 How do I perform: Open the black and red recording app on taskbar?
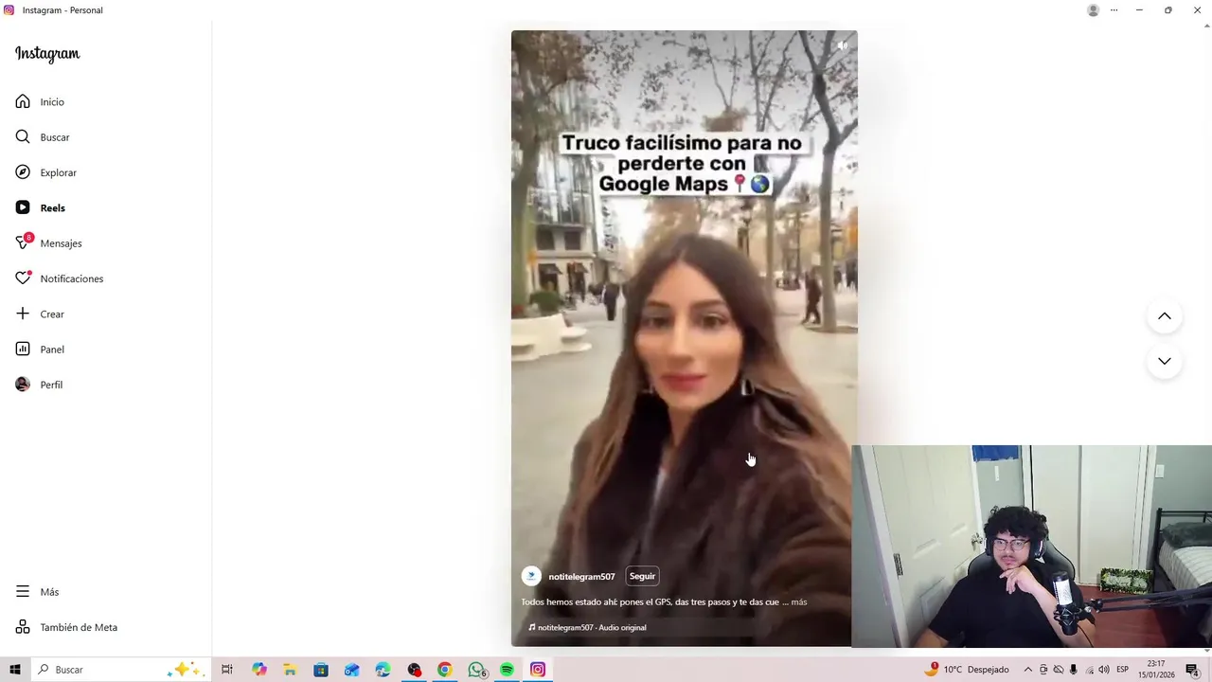(414, 670)
